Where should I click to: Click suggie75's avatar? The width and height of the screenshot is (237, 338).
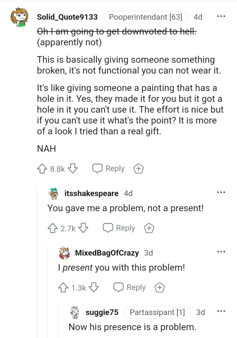click(75, 312)
